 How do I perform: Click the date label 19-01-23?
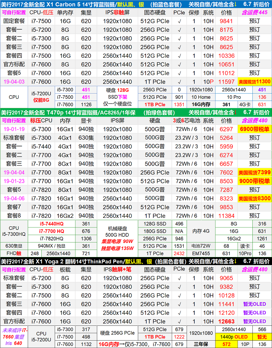click(x=14, y=181)
